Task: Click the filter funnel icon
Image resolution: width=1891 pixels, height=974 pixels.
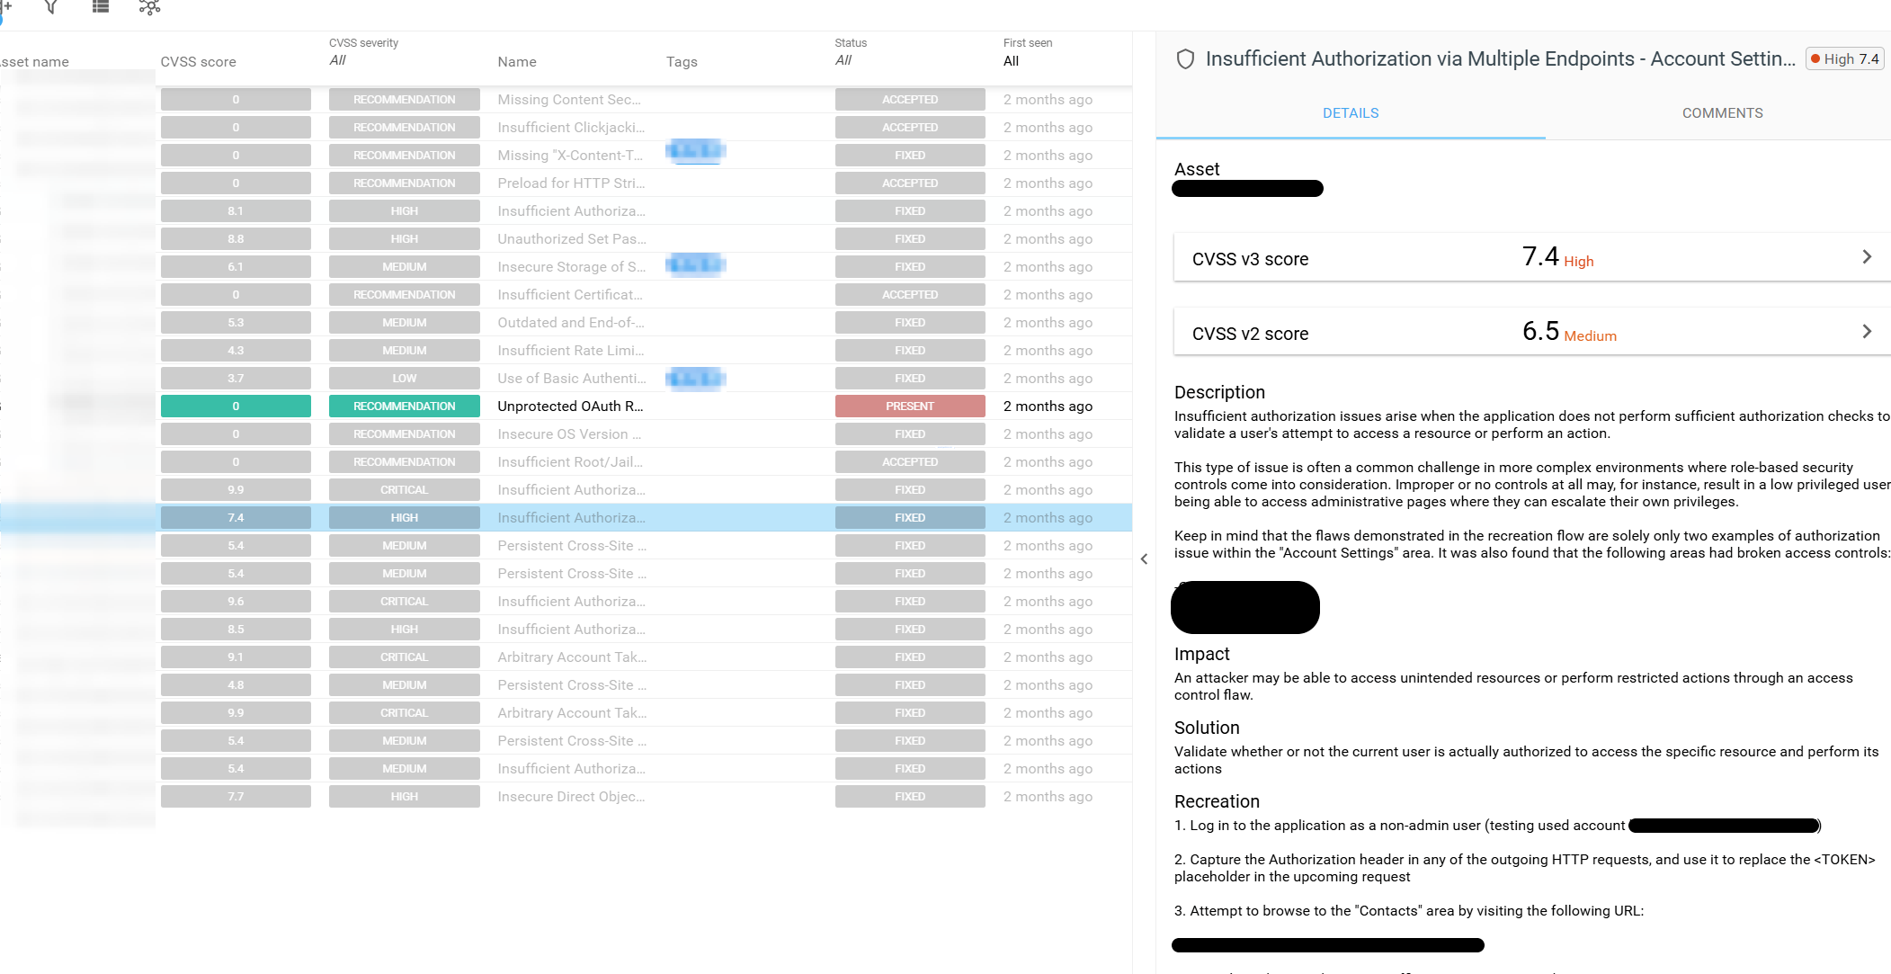Action: click(x=51, y=7)
